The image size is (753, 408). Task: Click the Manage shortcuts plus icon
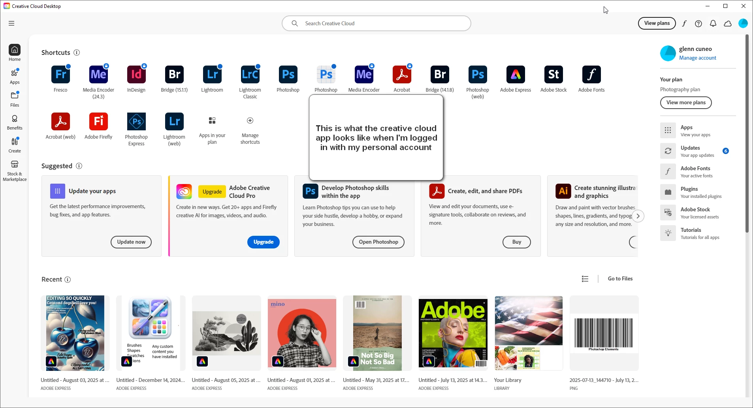click(x=250, y=120)
